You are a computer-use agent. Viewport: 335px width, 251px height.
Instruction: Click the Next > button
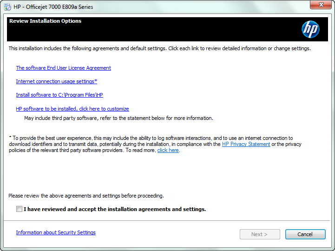(260, 234)
